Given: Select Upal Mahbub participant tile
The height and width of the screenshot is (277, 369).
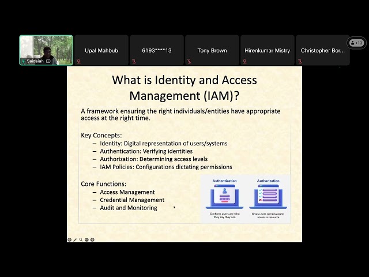Looking at the screenshot, I should (101, 50).
